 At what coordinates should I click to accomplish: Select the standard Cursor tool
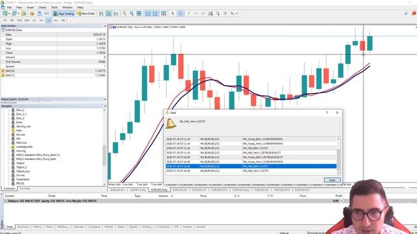173,13
